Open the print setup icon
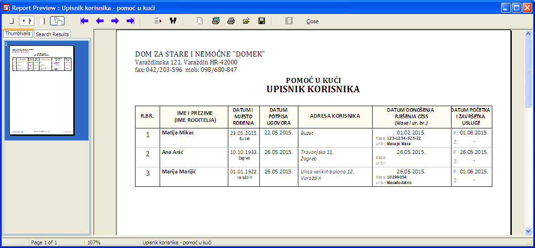 coord(216,21)
